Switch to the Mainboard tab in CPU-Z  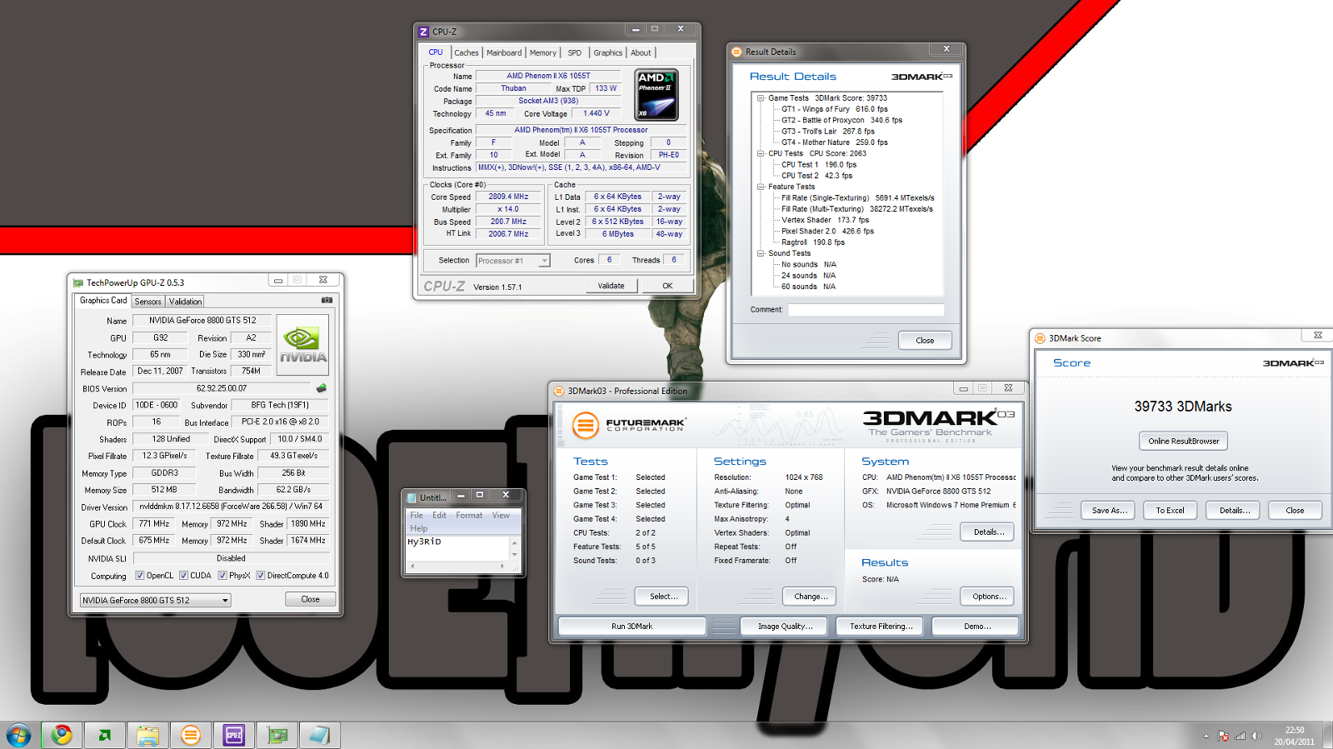(x=504, y=52)
